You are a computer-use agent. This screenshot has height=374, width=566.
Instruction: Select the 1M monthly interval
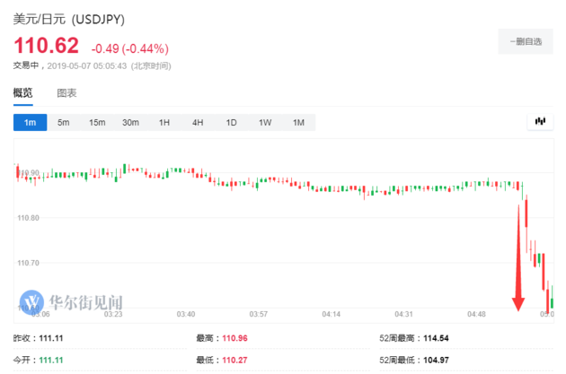click(x=298, y=122)
